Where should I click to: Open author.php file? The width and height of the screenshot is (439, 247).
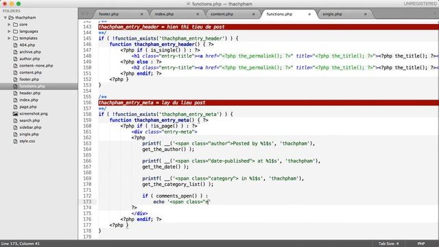[29, 59]
